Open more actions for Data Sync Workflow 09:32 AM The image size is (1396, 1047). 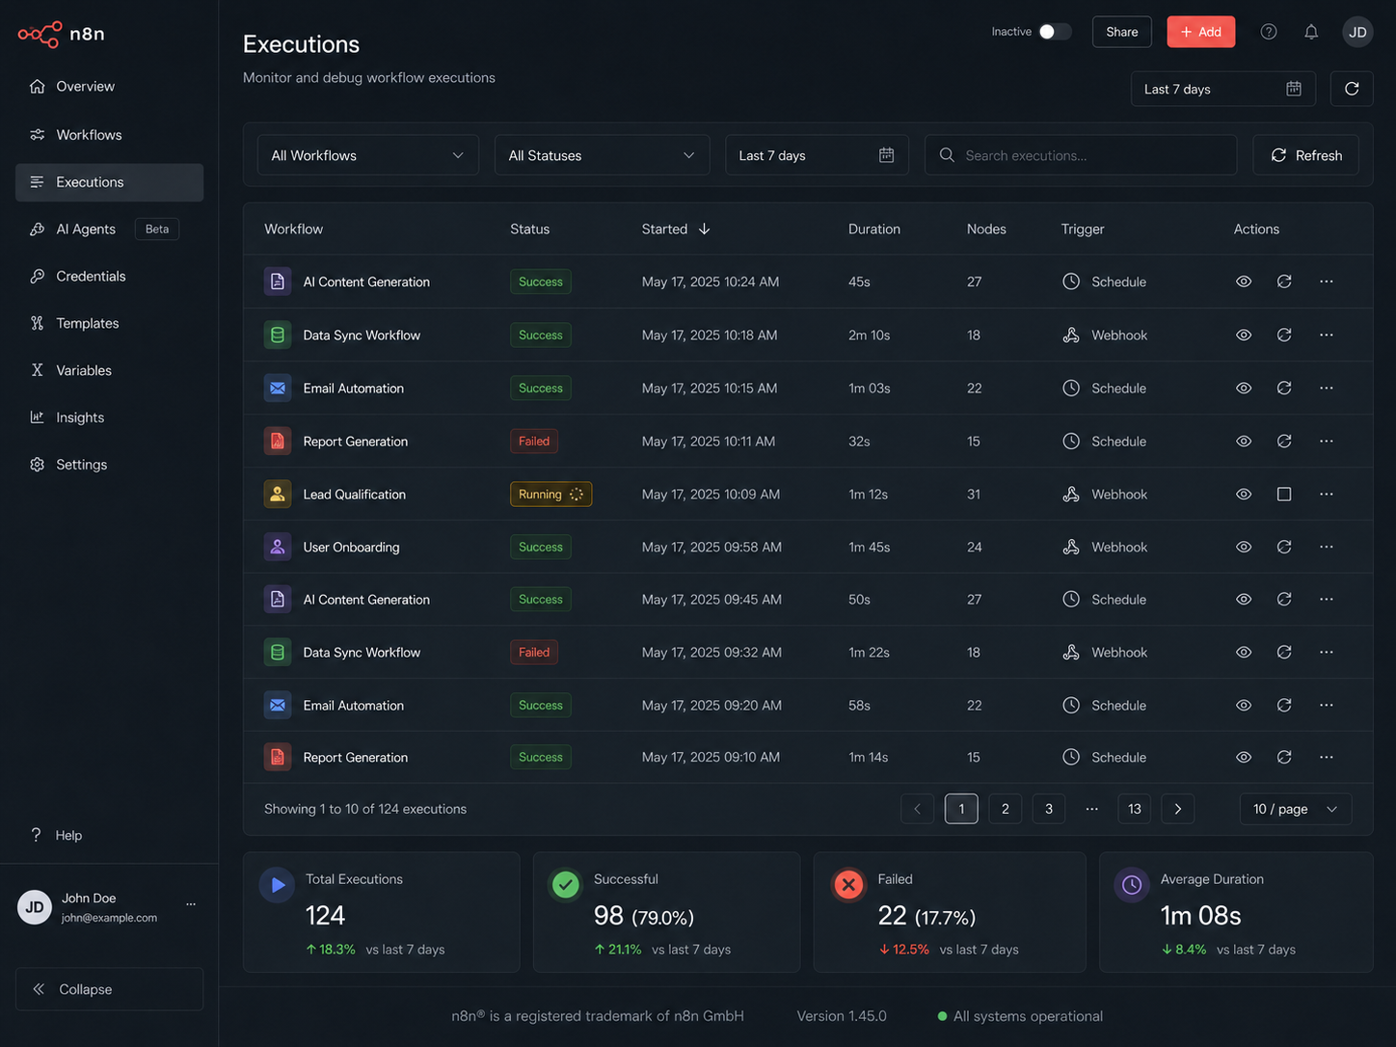pos(1327,652)
